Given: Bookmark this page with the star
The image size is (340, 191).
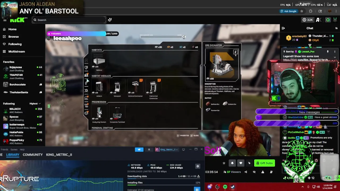Looking at the screenshot, I should [302, 11].
